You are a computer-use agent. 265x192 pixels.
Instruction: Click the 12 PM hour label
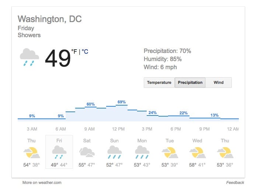pyautogui.click(x=118, y=129)
